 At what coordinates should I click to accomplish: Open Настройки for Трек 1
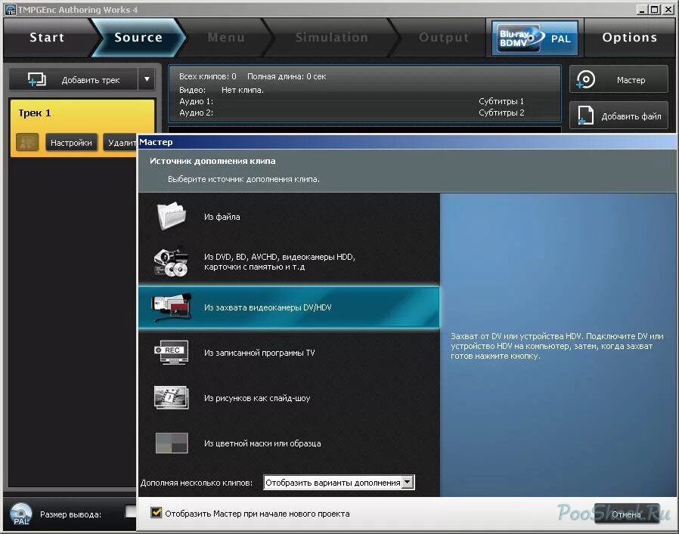tap(71, 142)
